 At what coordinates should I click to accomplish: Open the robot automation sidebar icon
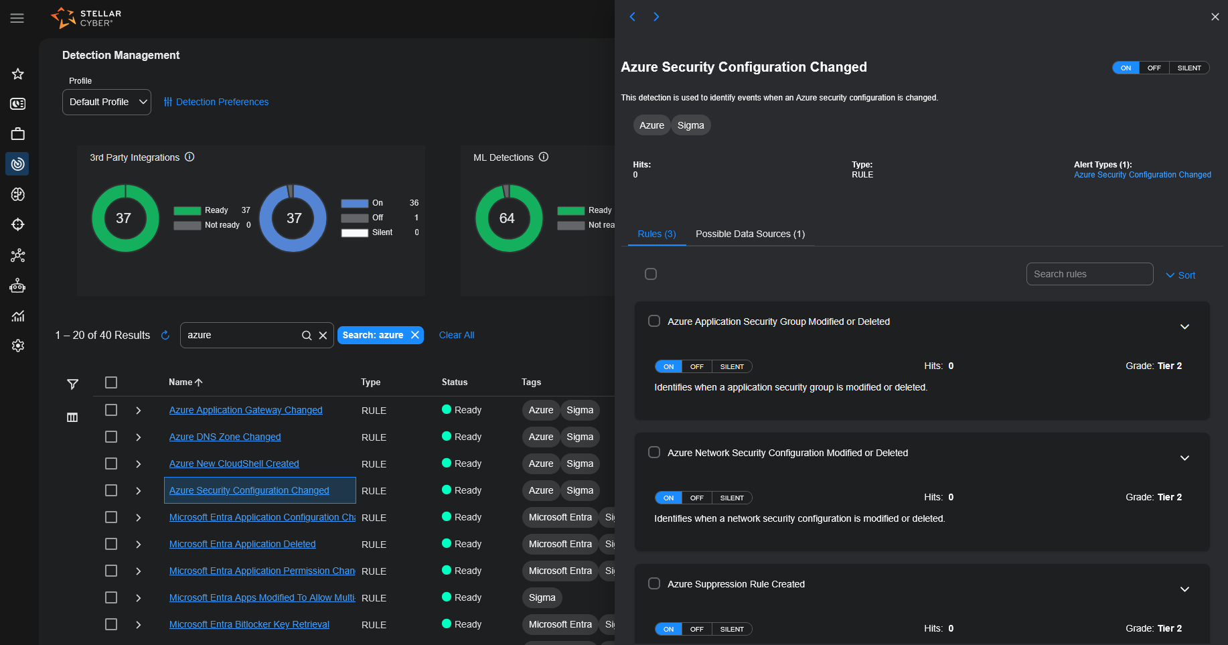pos(18,286)
